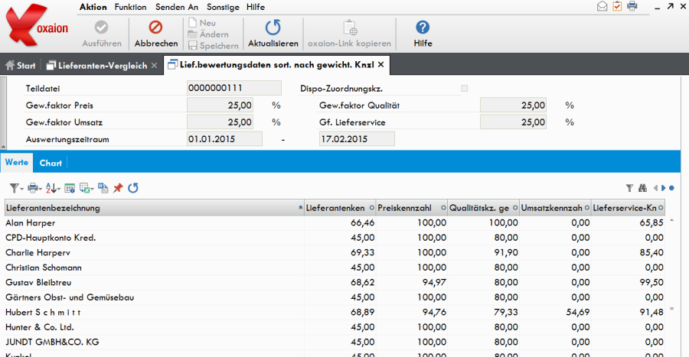Close the Lief.bewertungsdaten tab
The image size is (689, 357).
click(x=381, y=64)
